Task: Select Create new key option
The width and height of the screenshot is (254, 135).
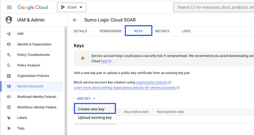Action: point(91,109)
